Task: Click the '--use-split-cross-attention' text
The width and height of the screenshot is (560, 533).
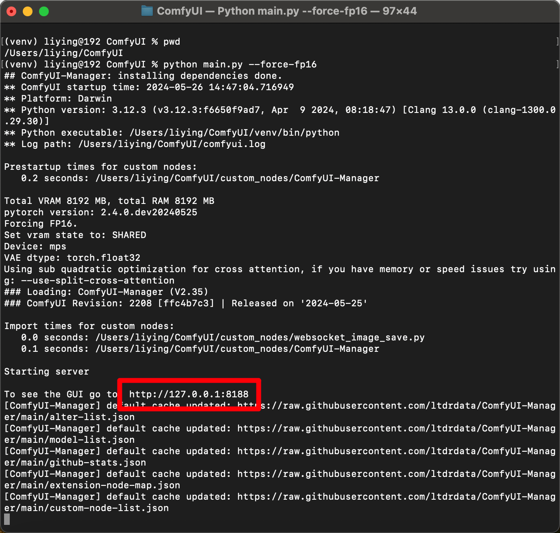Action: [98, 281]
